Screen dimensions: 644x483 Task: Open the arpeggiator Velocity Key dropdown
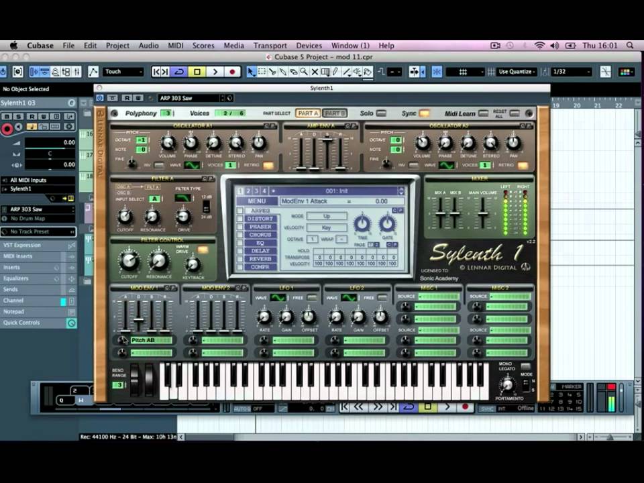click(x=327, y=227)
